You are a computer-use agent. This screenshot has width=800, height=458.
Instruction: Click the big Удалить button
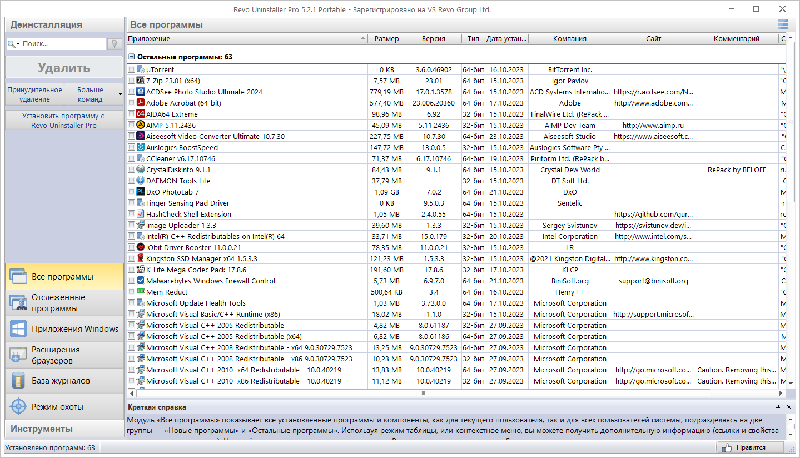[x=64, y=68]
